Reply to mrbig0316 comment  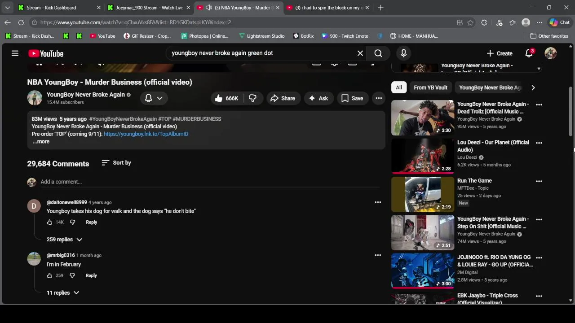91,275
